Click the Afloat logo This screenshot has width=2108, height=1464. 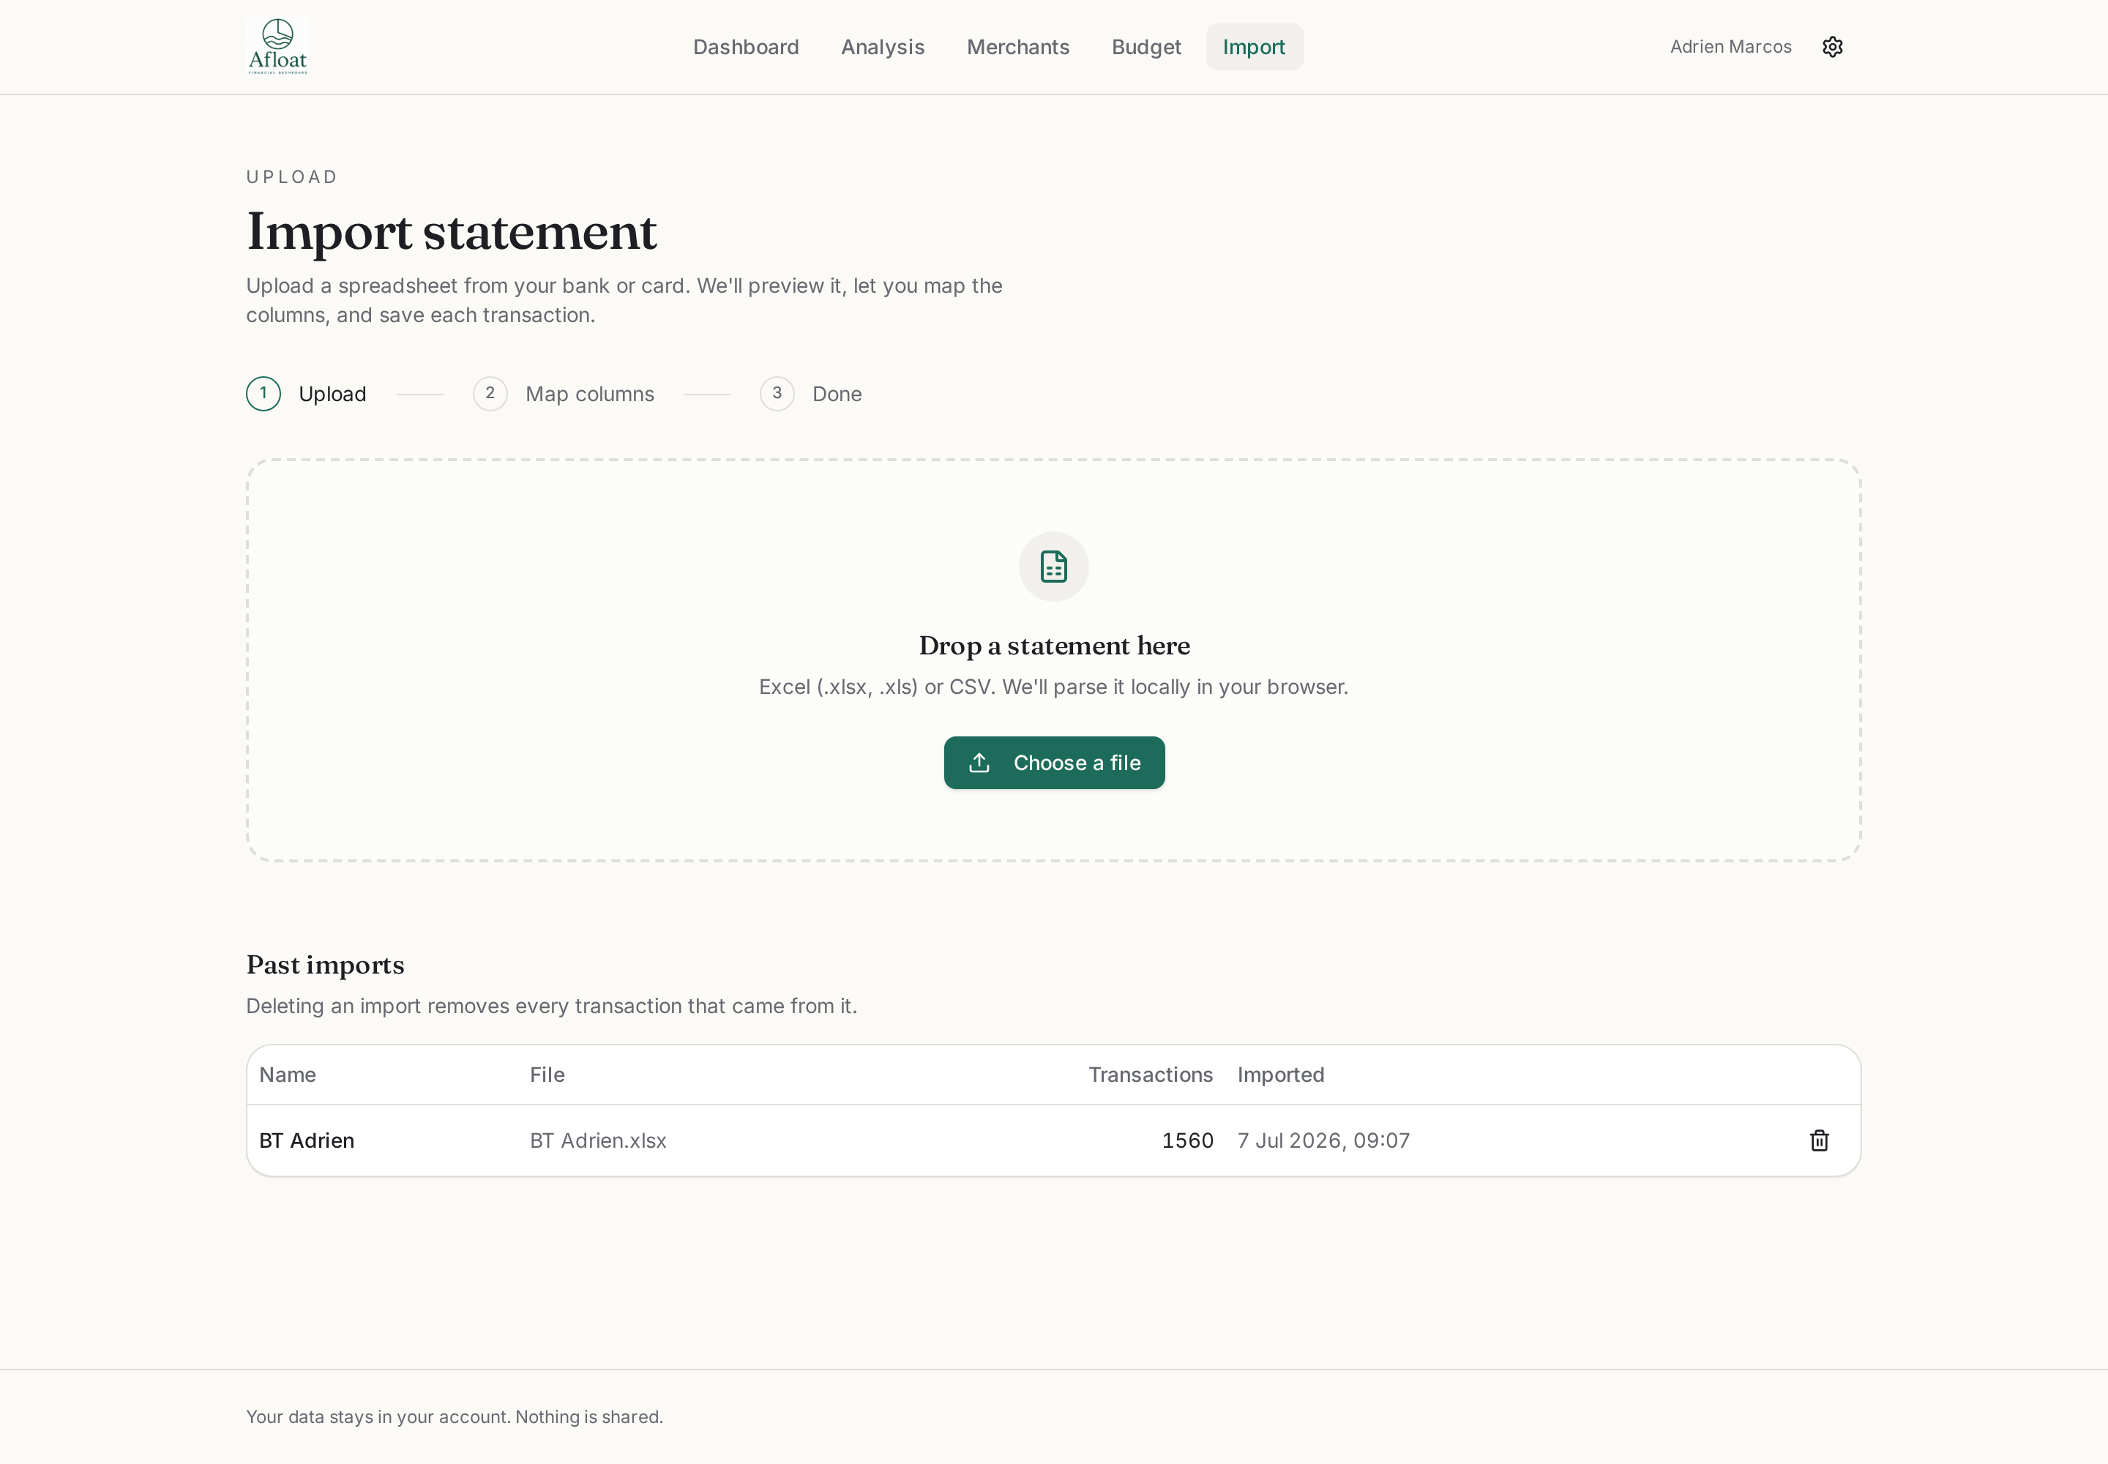pyautogui.click(x=277, y=47)
